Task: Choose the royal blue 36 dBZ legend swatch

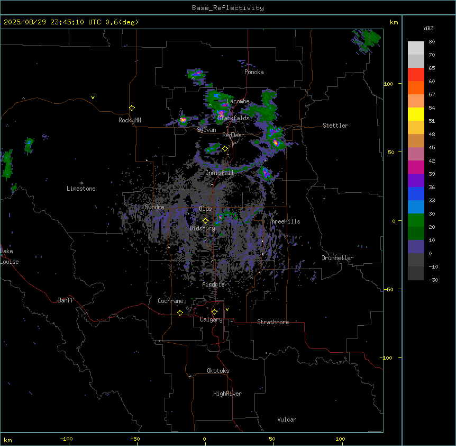Action: pos(416,193)
